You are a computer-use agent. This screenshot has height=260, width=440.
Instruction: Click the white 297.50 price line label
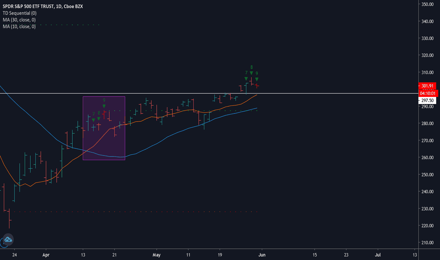click(x=427, y=100)
